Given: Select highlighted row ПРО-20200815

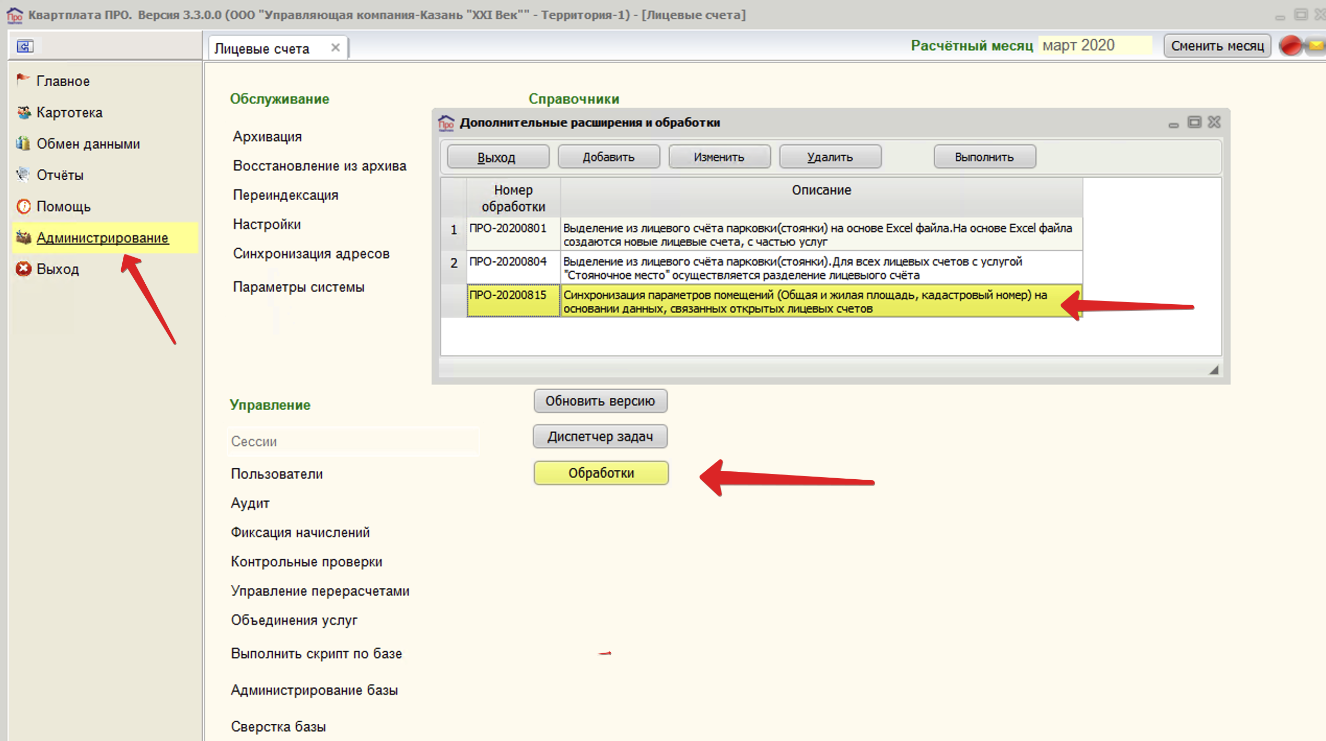Looking at the screenshot, I should (762, 301).
